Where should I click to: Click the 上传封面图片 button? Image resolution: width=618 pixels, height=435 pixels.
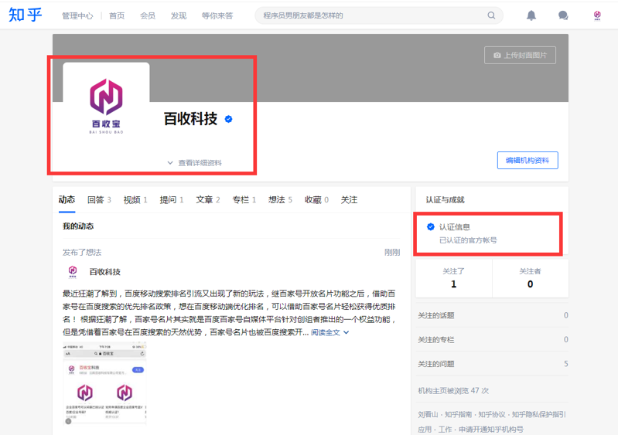coord(520,56)
